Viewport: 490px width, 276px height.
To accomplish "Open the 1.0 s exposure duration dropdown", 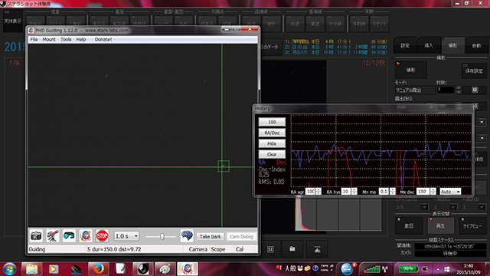I will pyautogui.click(x=126, y=236).
